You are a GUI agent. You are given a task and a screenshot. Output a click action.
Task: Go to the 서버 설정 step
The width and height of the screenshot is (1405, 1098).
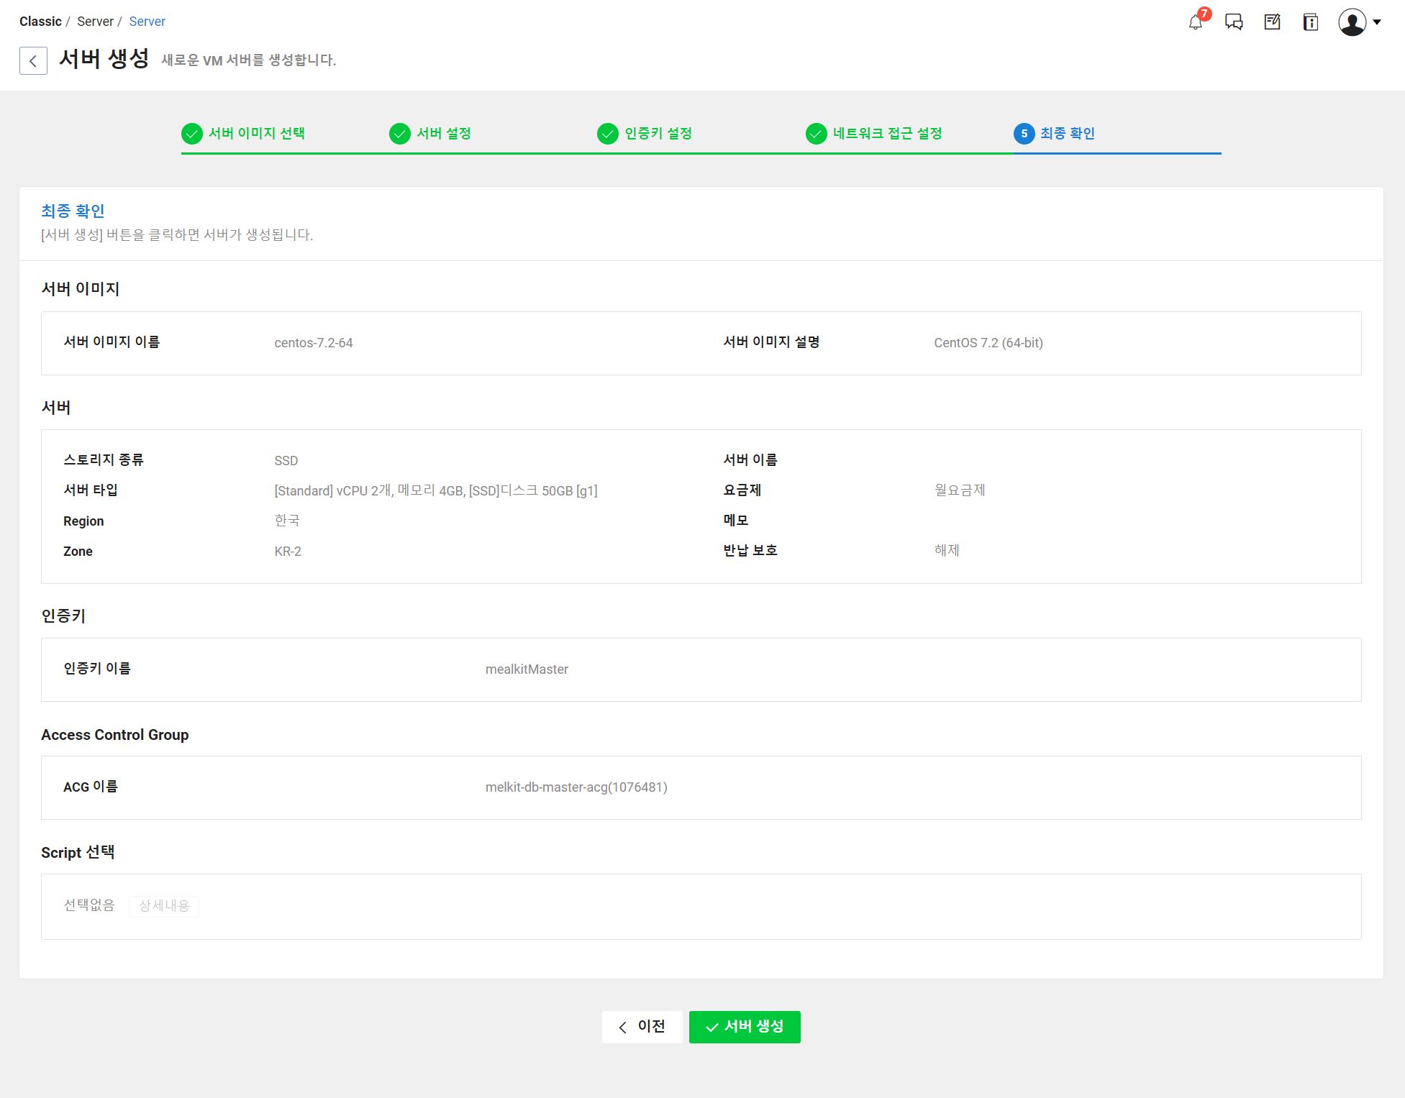443,134
